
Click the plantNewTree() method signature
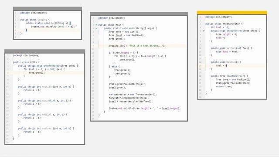click(x=229, y=76)
